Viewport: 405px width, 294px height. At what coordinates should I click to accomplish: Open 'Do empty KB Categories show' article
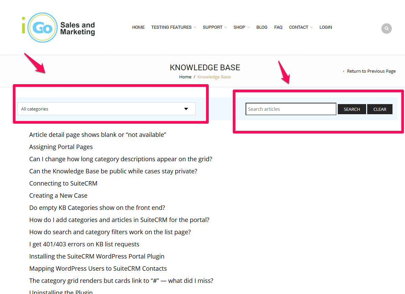tap(97, 208)
